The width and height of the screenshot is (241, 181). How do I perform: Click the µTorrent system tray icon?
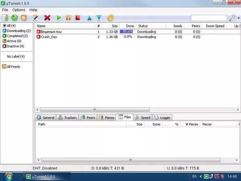point(206,177)
